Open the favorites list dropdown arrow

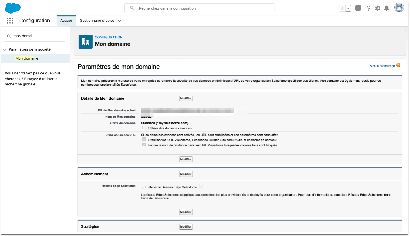(x=348, y=8)
